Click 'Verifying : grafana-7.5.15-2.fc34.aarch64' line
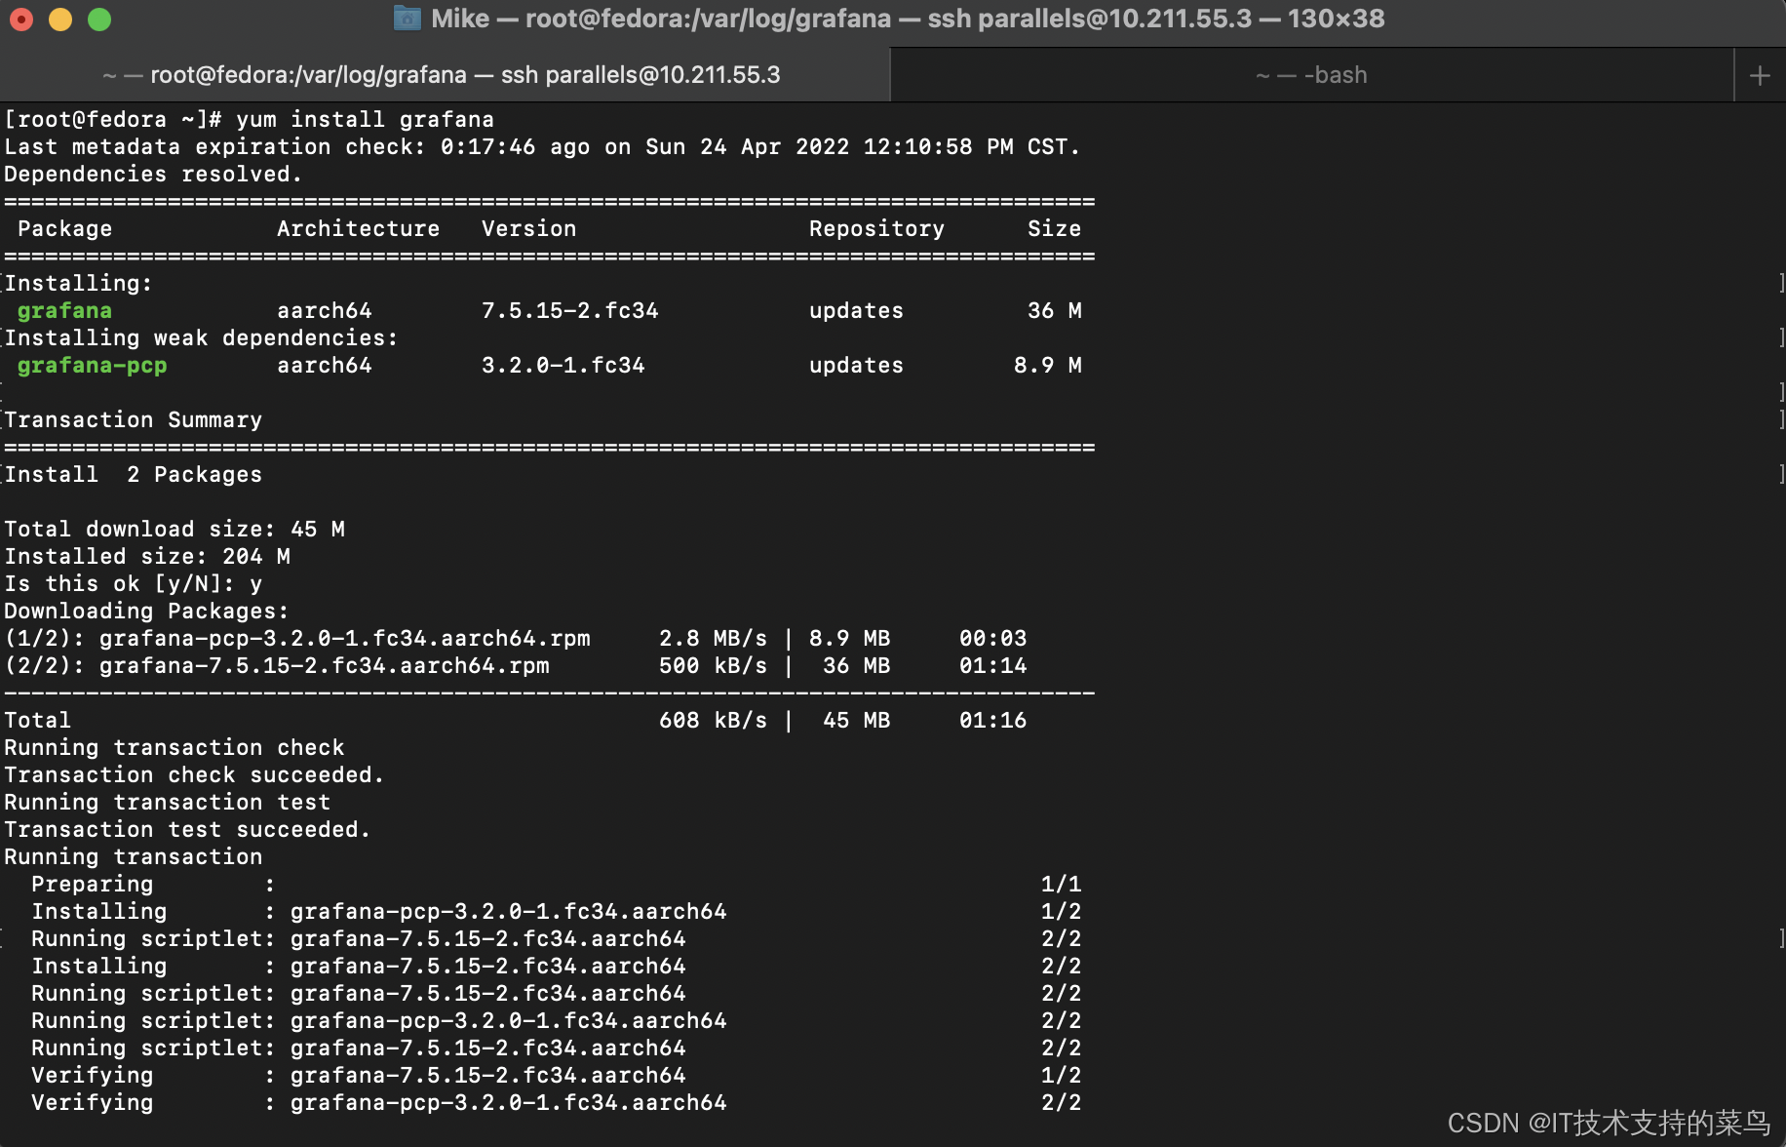The height and width of the screenshot is (1147, 1786). 556,1075
